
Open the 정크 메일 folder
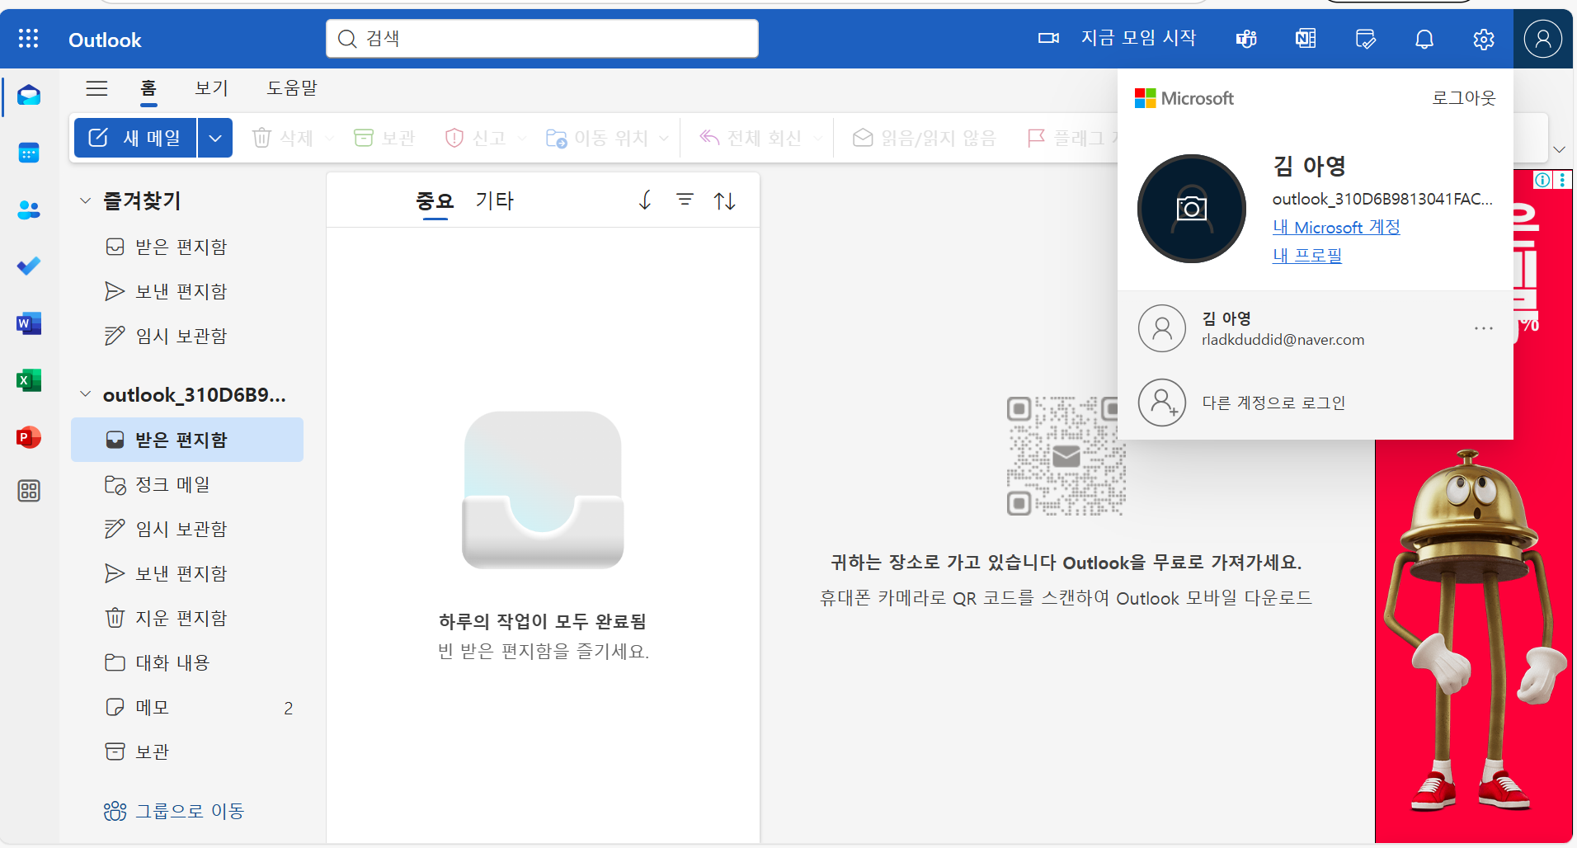click(187, 484)
